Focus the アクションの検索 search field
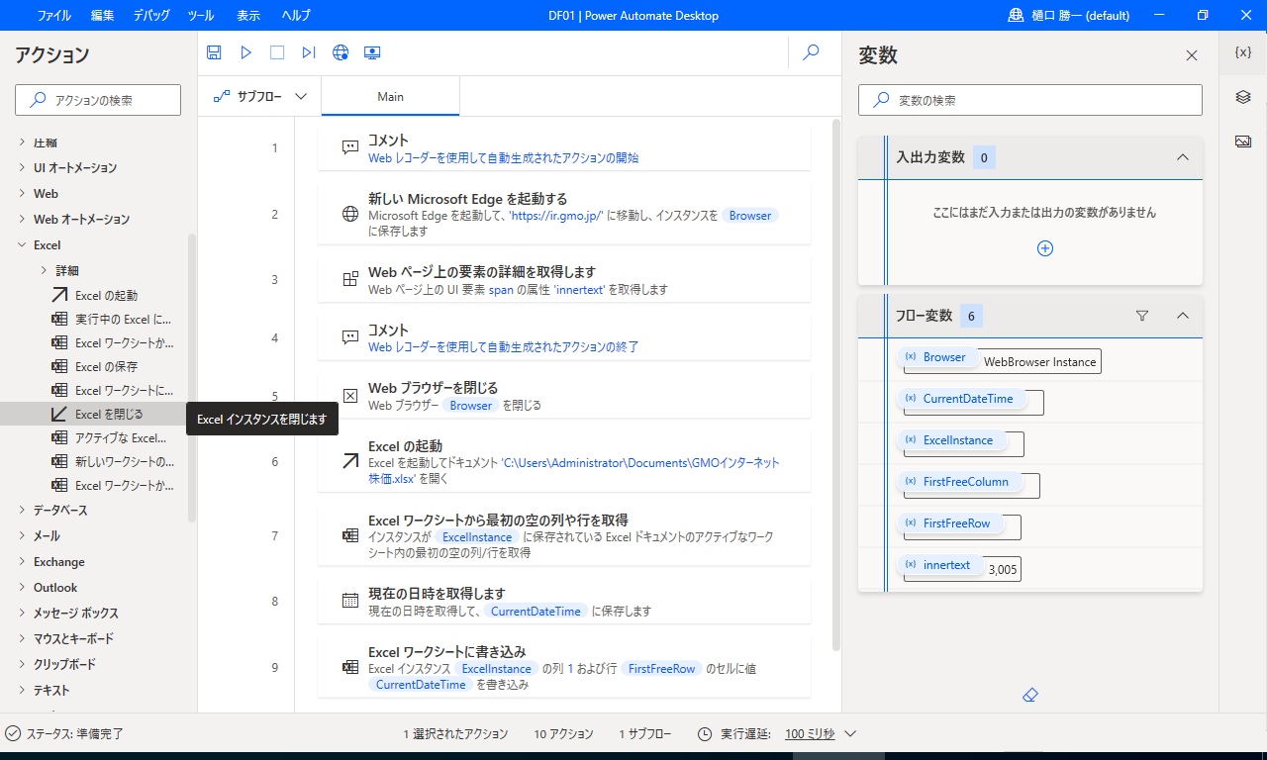This screenshot has width=1267, height=760. [x=98, y=100]
